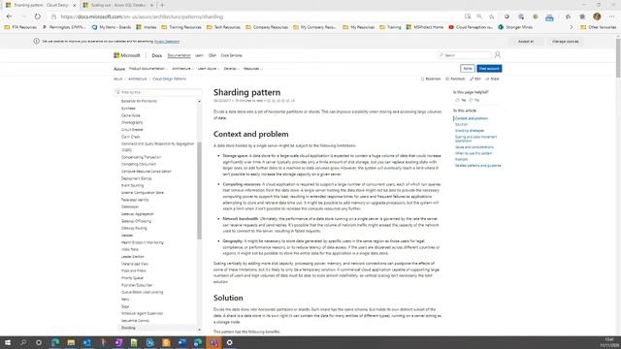Close the Sharding pattern tab
This screenshot has width=621, height=349.
click(74, 5)
